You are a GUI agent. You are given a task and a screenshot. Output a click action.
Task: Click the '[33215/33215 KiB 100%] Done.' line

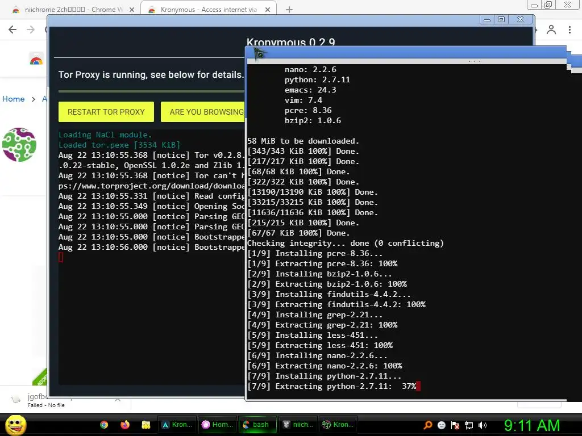[313, 203]
